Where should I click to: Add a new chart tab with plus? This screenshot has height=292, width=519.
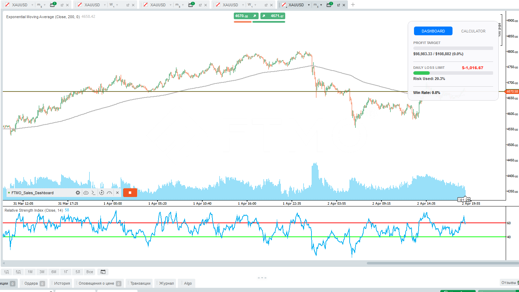(x=353, y=5)
